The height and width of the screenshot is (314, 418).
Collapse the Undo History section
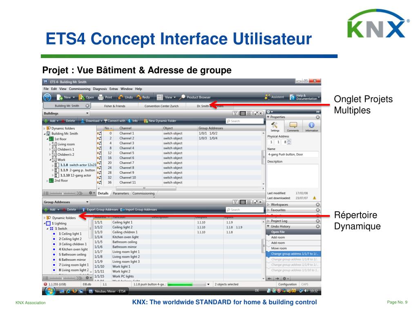268,227
